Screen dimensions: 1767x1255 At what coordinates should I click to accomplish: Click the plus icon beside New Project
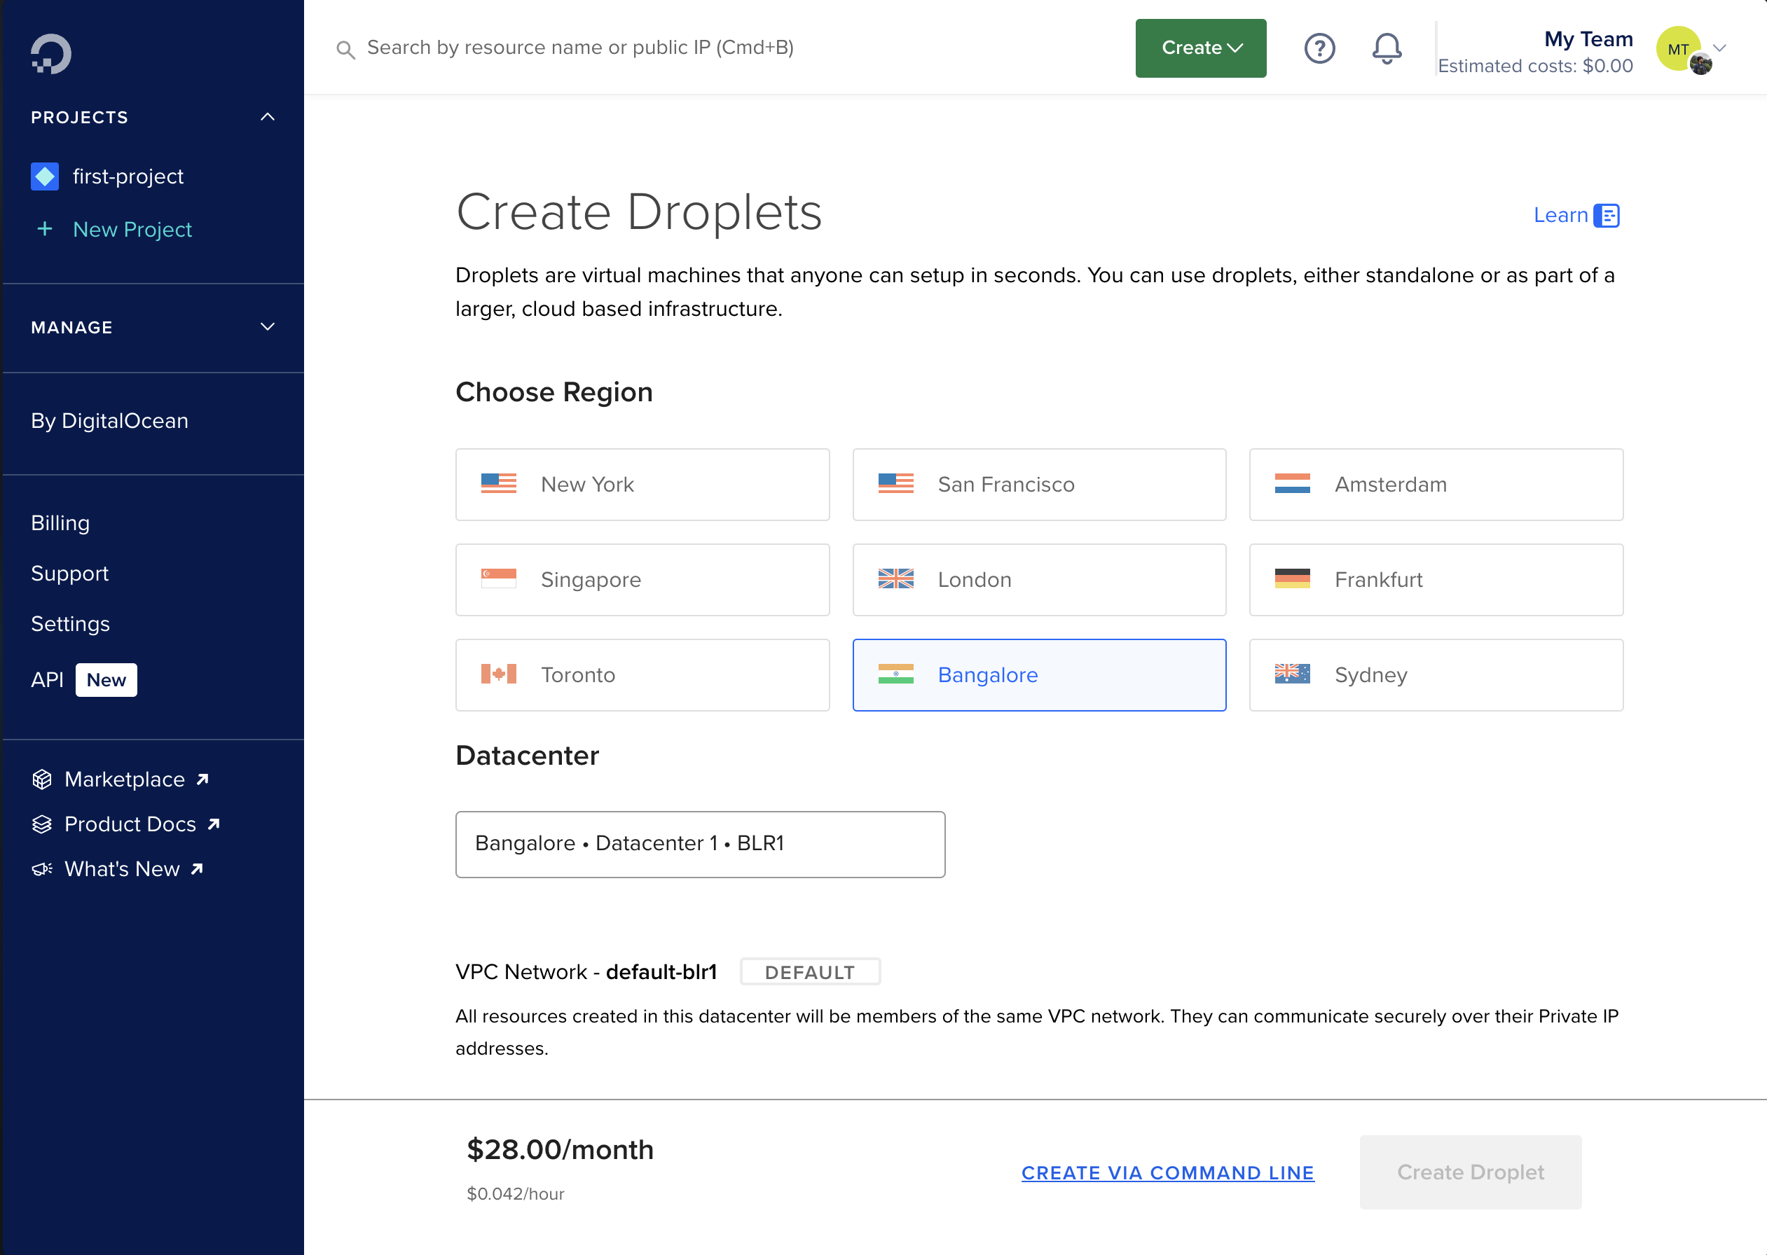pyautogui.click(x=45, y=229)
